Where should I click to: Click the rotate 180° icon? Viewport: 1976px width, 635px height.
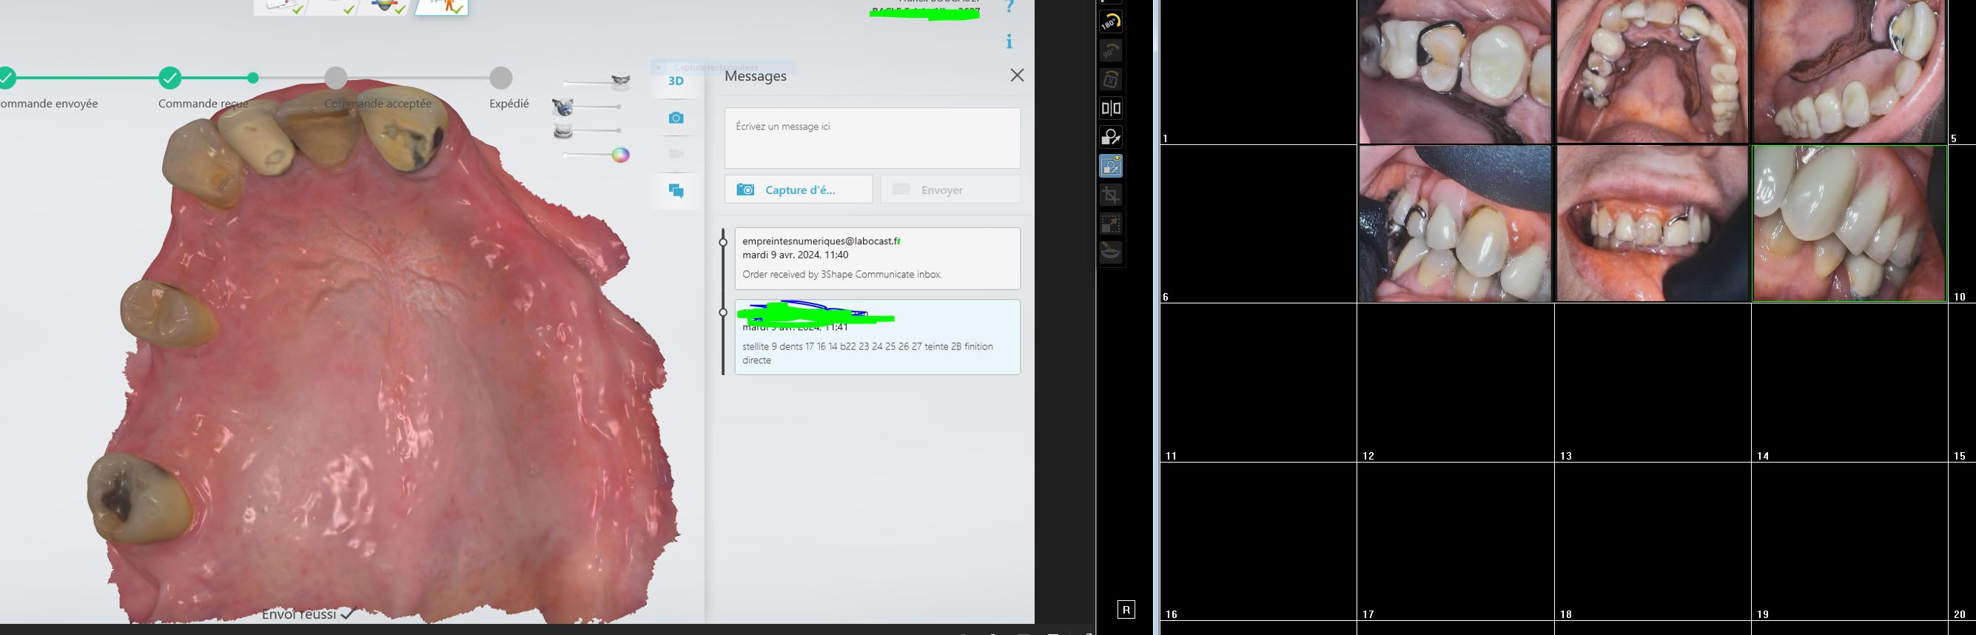pos(1110,22)
